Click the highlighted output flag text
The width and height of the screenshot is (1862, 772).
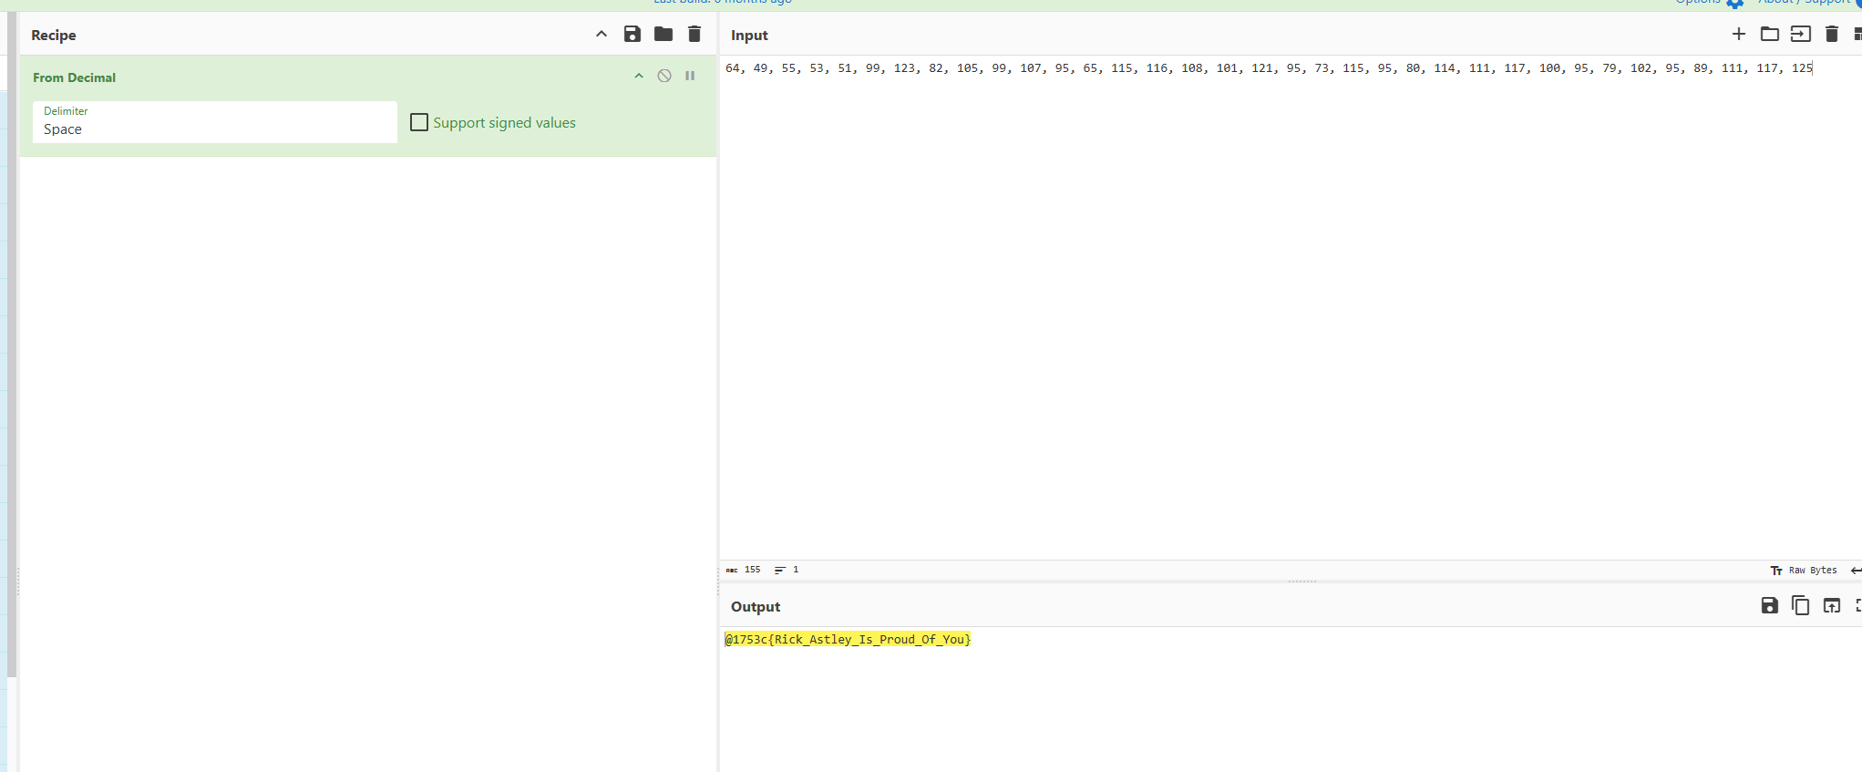click(848, 640)
